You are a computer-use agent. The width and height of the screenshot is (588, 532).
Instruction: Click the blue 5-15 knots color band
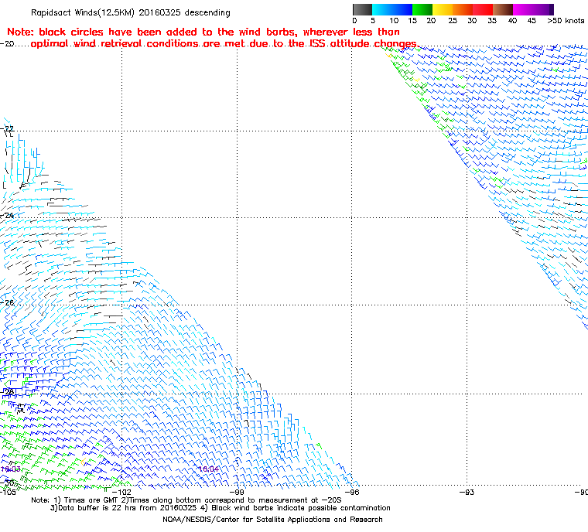click(x=392, y=9)
